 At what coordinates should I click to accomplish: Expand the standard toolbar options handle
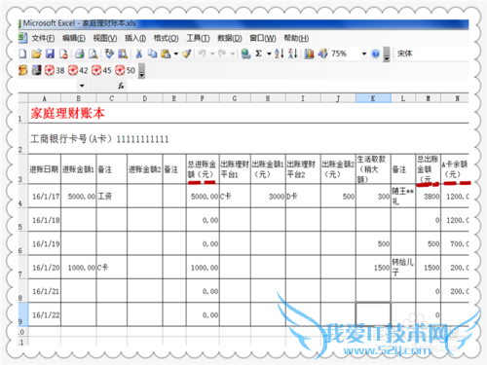387,54
